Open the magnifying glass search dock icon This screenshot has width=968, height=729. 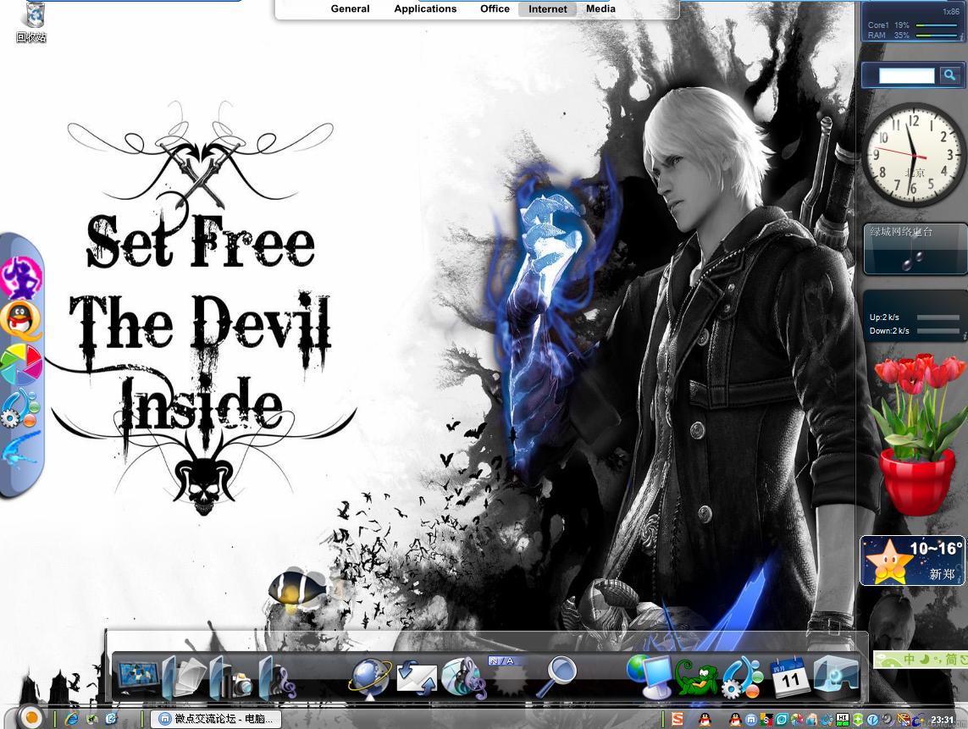pyautogui.click(x=556, y=676)
